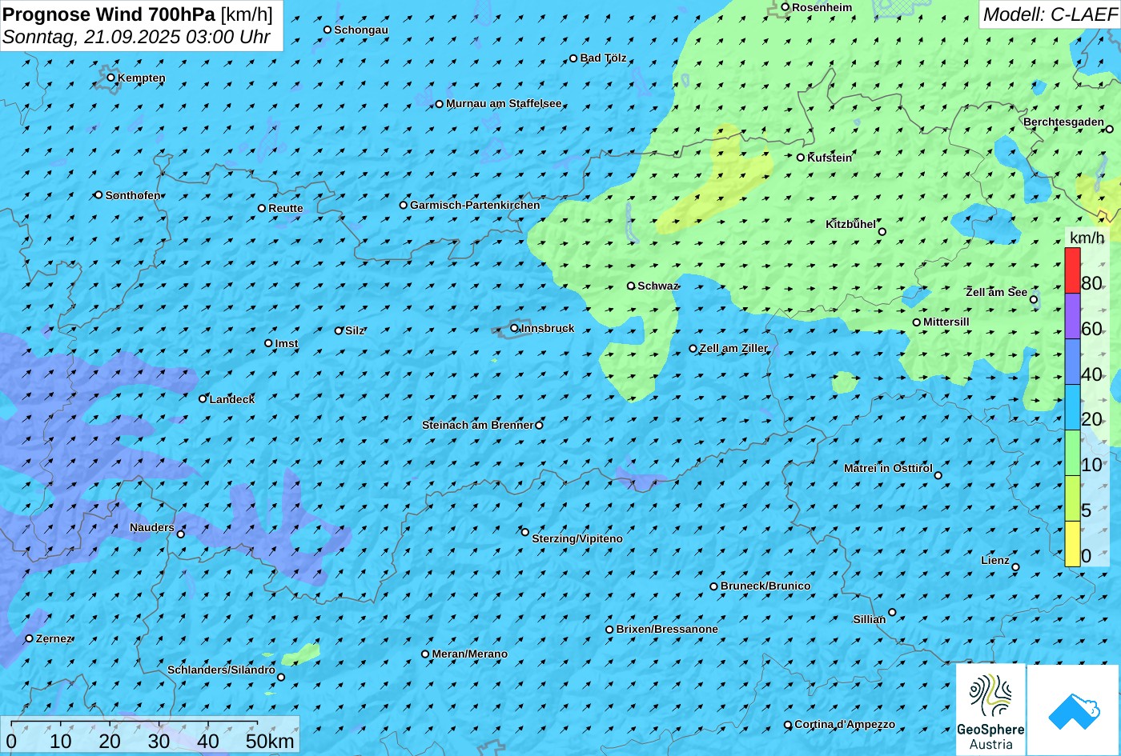Screen dimensions: 1121x756
Task: Click the Kufstein city marker
Action: click(x=800, y=158)
